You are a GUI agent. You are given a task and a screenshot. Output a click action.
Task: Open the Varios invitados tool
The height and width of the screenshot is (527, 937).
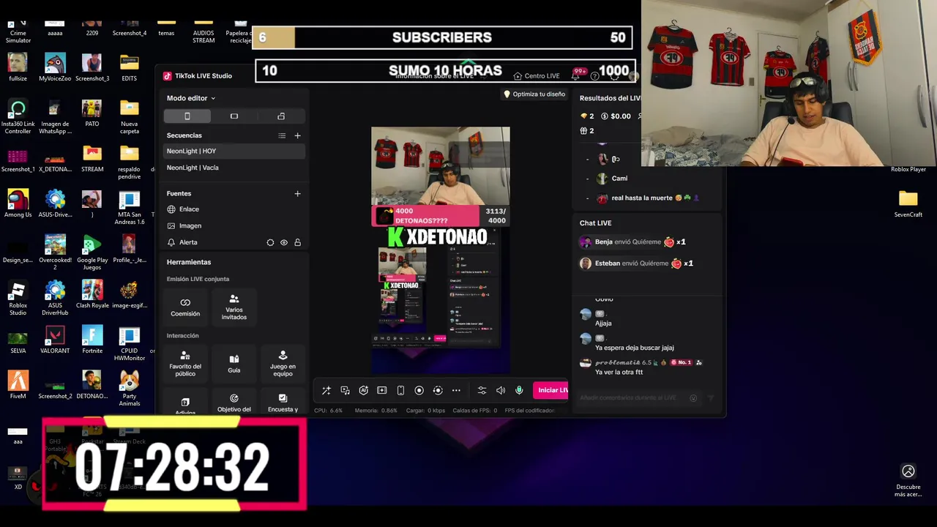[x=234, y=307]
